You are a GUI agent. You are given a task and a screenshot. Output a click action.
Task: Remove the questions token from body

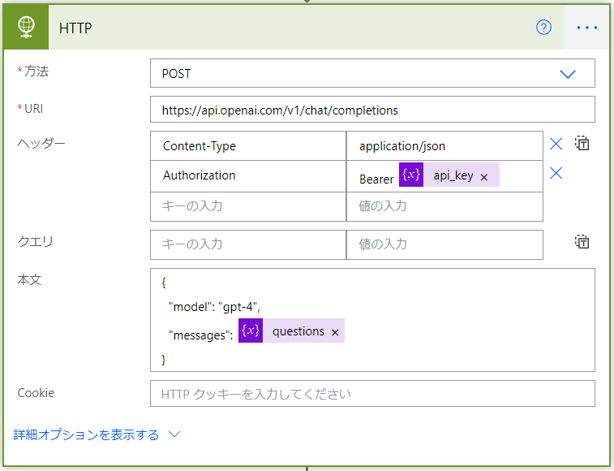pos(335,331)
